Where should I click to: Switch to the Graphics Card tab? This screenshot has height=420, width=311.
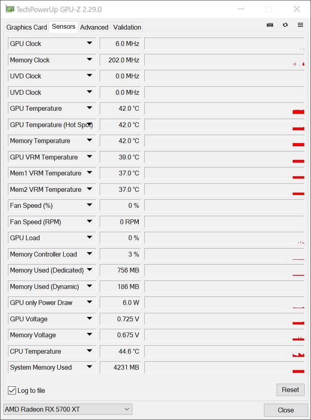point(26,27)
